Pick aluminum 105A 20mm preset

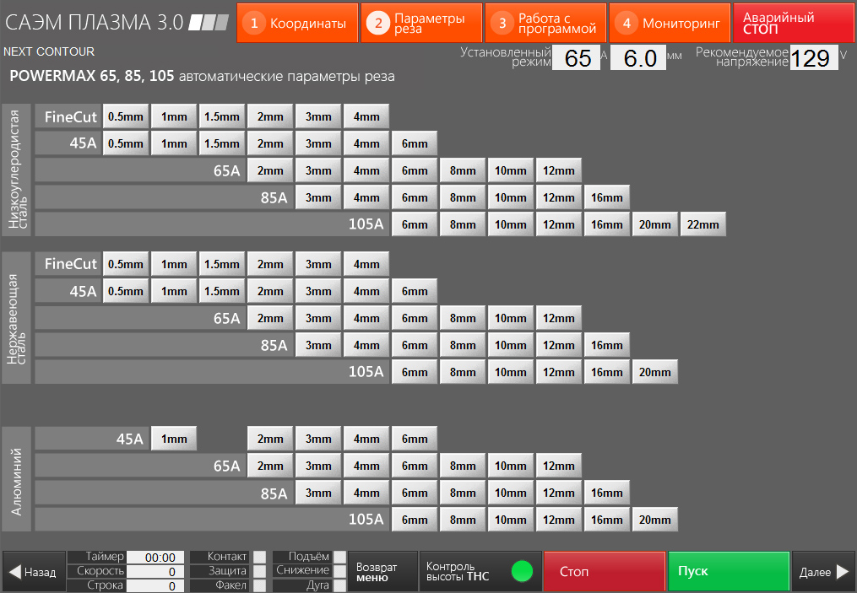click(654, 520)
